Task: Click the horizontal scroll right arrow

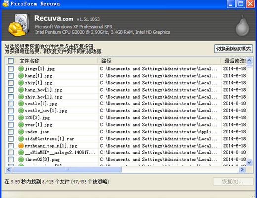Action: point(242,169)
